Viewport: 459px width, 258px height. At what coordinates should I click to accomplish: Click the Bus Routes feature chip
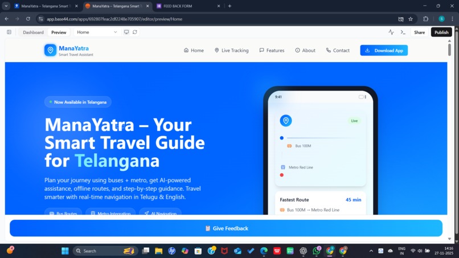point(63,212)
